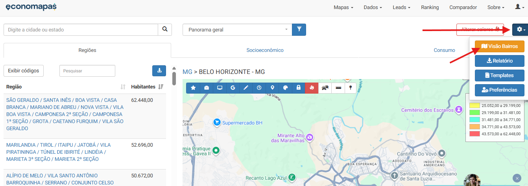
Task: Switch to the Socioeconômico tab
Action: pos(265,50)
